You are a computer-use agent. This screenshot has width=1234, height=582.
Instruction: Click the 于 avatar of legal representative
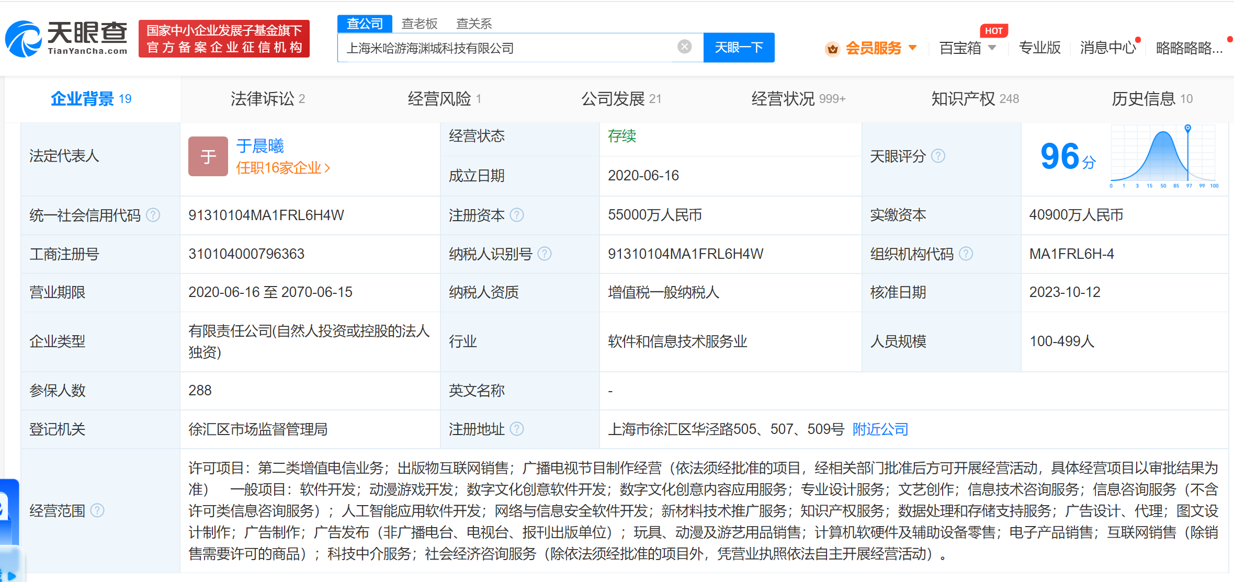[208, 156]
